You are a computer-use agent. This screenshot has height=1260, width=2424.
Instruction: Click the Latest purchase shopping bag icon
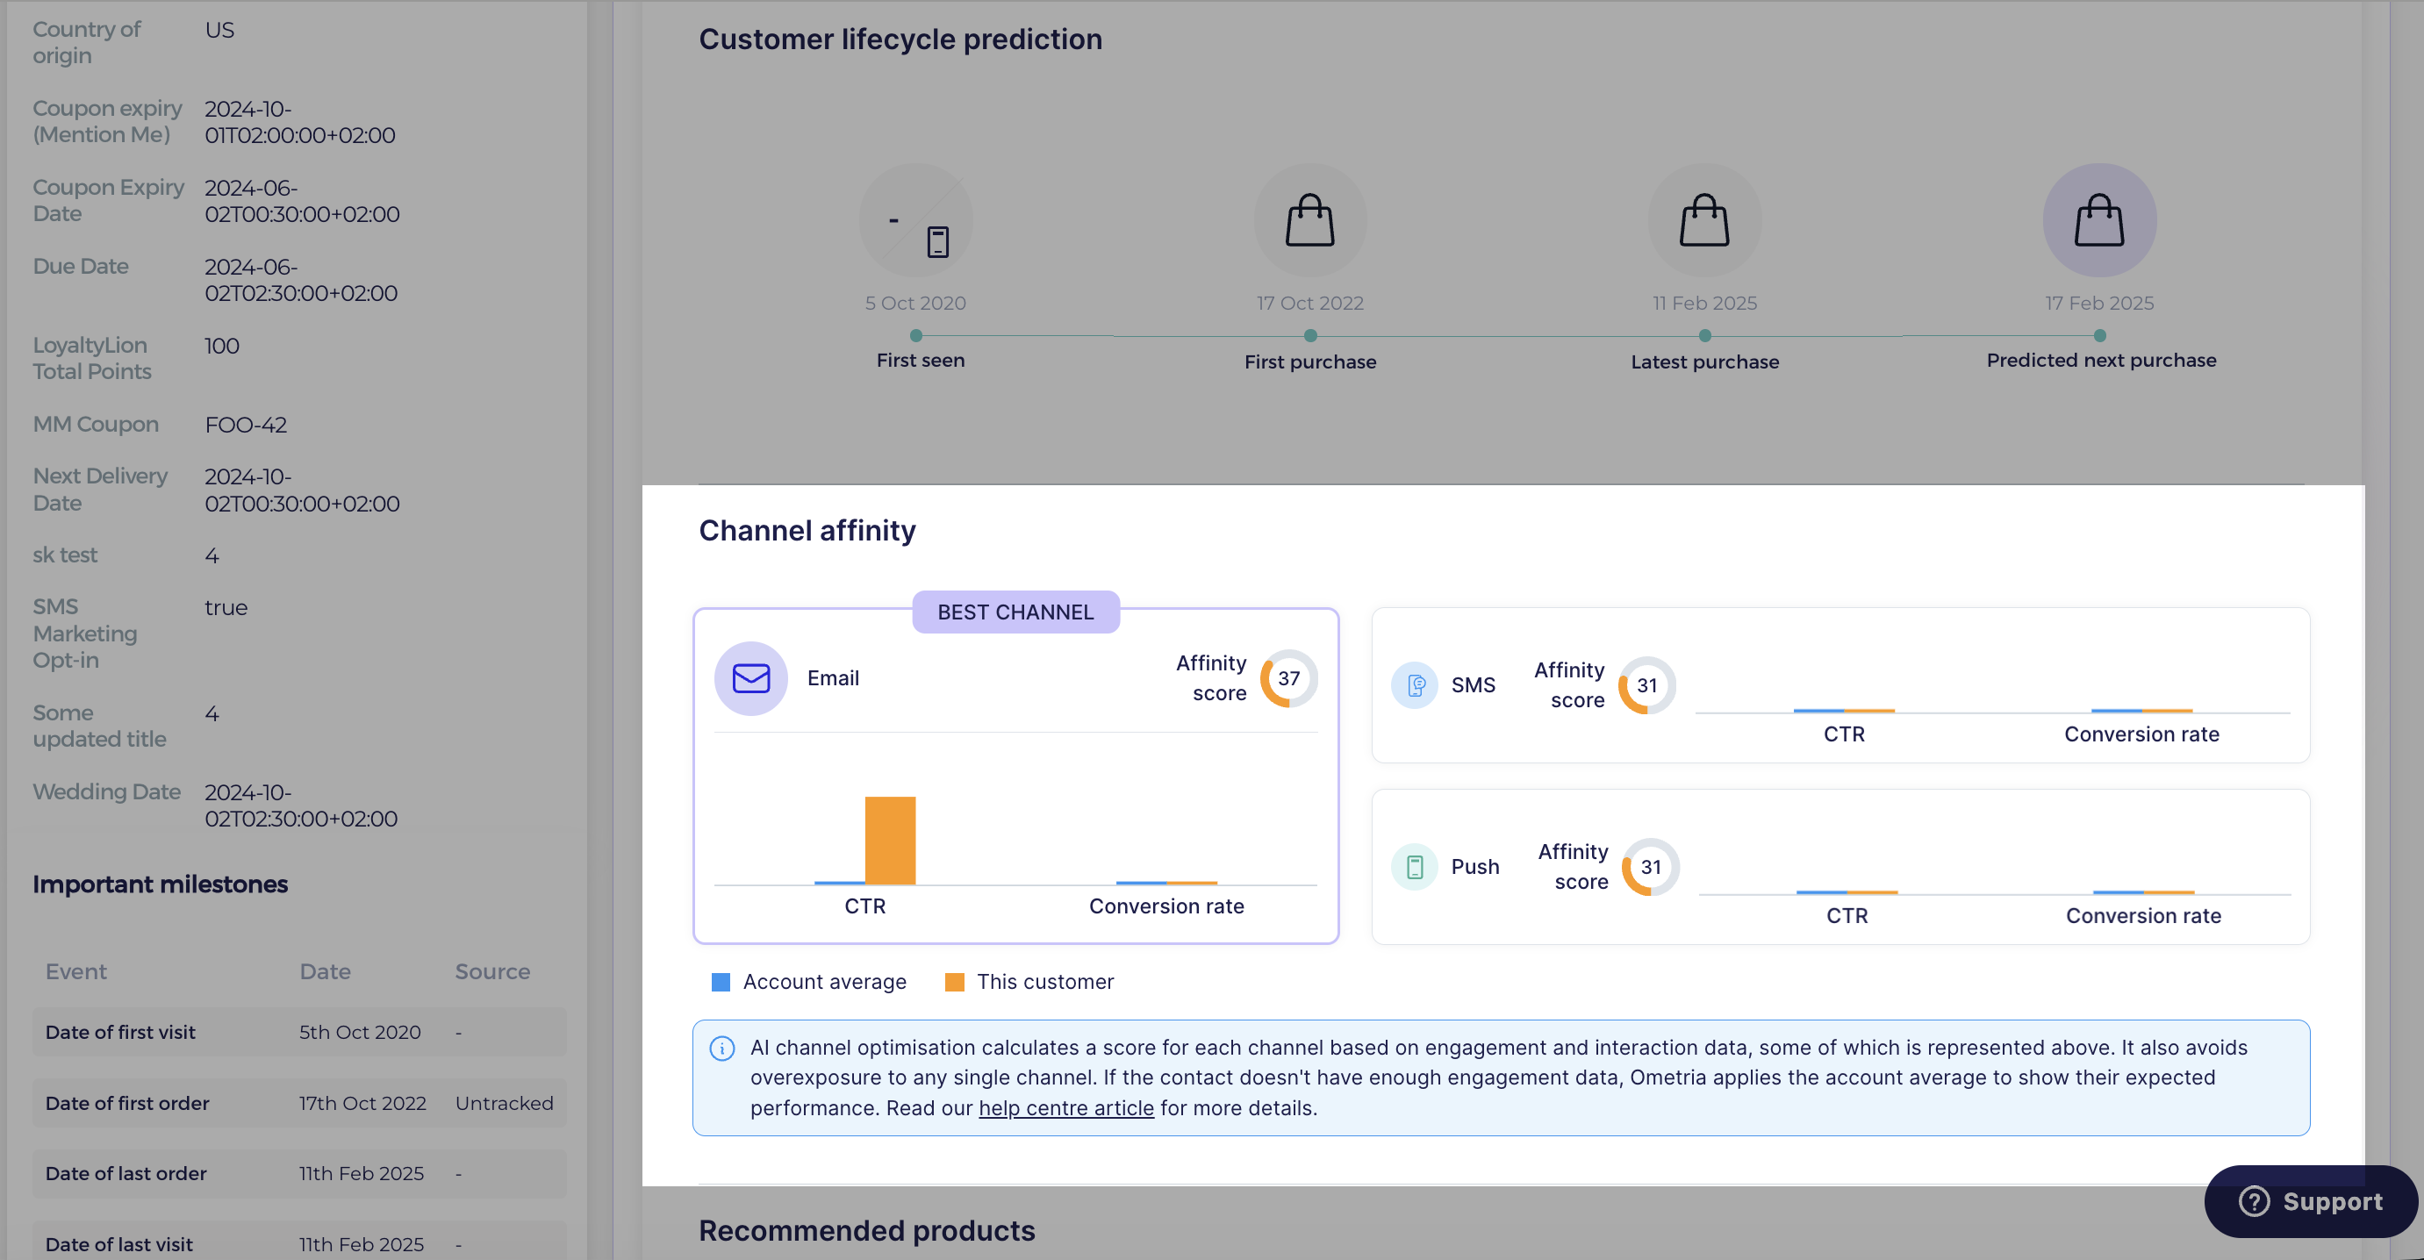tap(1704, 220)
